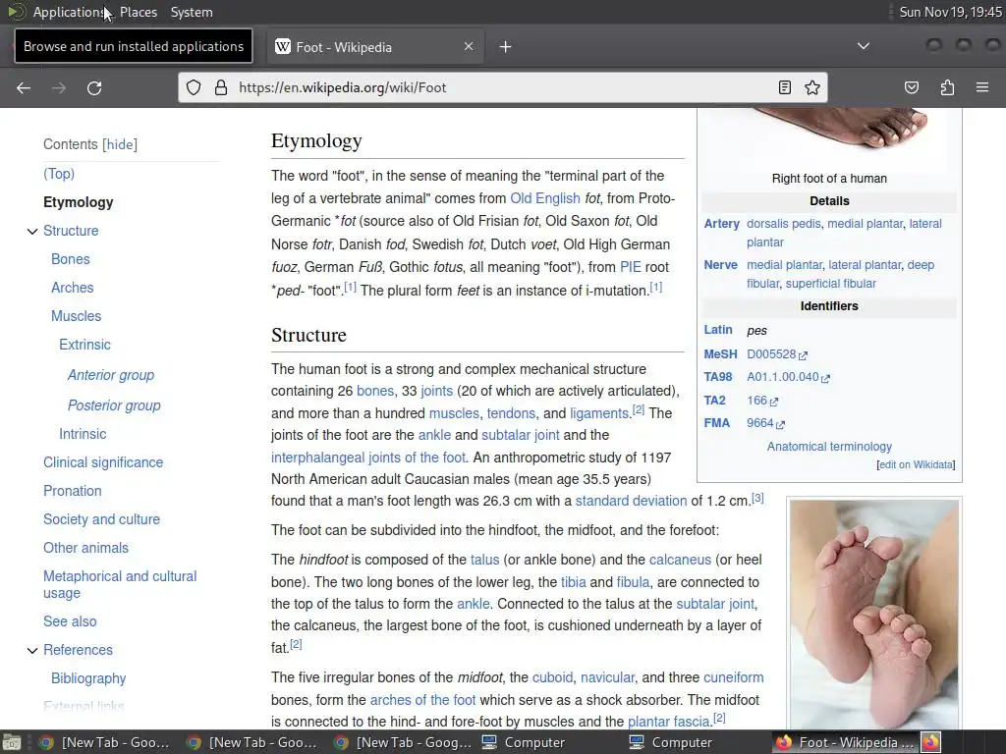Open the Firefox hamburger menu

982,87
